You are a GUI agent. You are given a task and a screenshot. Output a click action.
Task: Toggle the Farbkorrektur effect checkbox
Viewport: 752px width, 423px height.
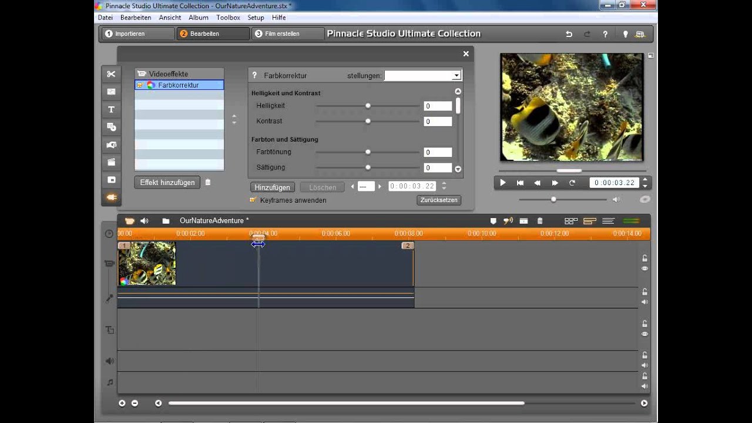pyautogui.click(x=140, y=85)
